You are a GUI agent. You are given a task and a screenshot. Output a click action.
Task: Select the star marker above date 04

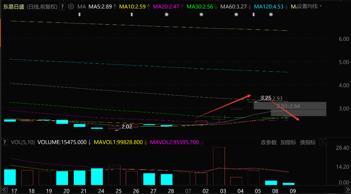click(236, 15)
